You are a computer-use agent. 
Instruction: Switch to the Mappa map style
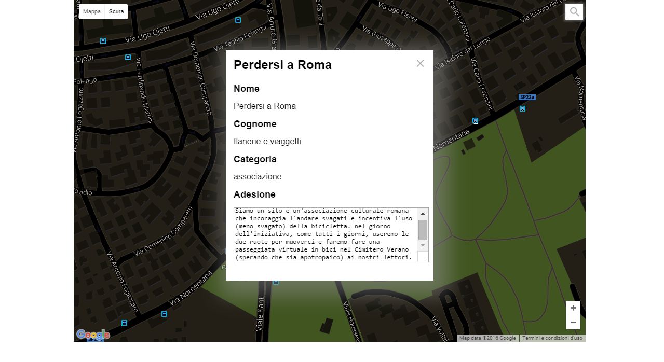[x=92, y=12]
